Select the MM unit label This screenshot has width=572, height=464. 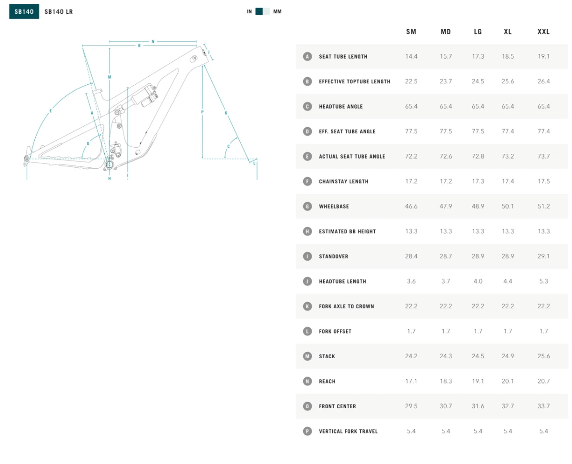pyautogui.click(x=277, y=11)
